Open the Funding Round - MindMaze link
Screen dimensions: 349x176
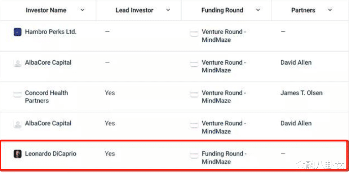[224, 158]
